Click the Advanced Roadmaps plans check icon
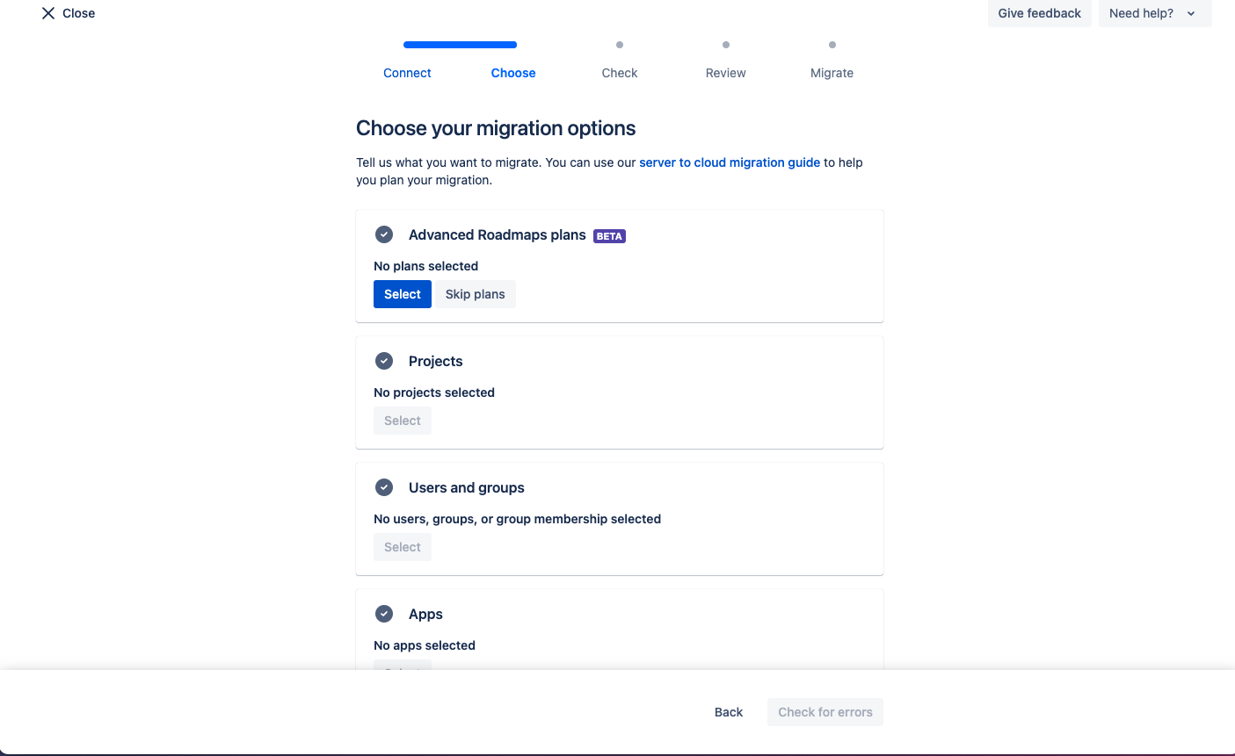1235x756 pixels. 384,234
